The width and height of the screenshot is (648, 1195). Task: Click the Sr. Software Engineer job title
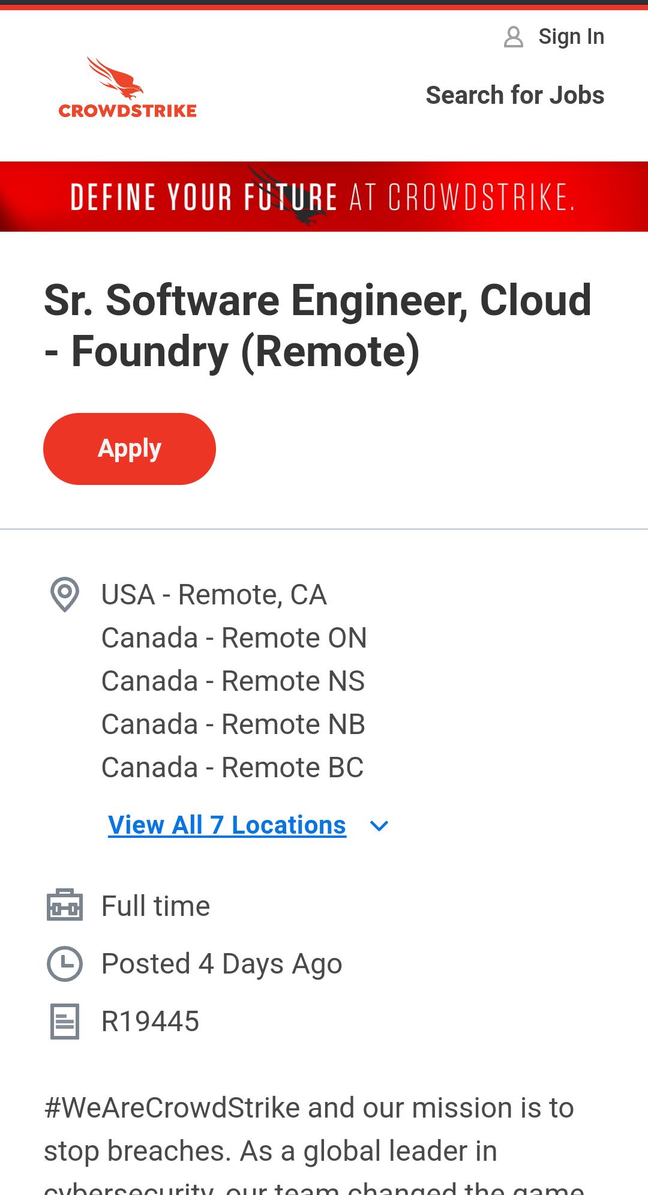pos(318,325)
